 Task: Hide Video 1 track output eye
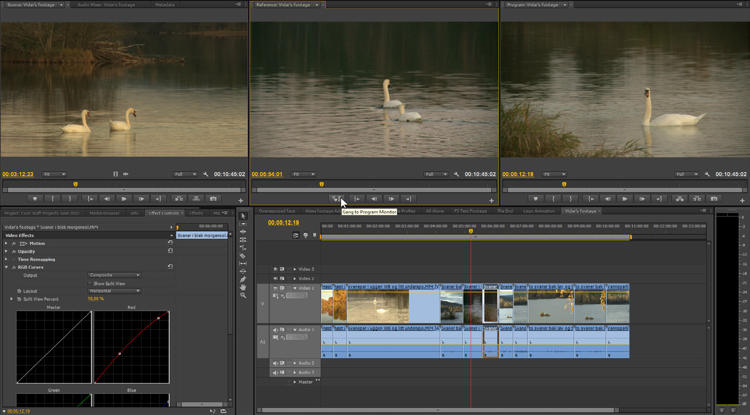(275, 288)
